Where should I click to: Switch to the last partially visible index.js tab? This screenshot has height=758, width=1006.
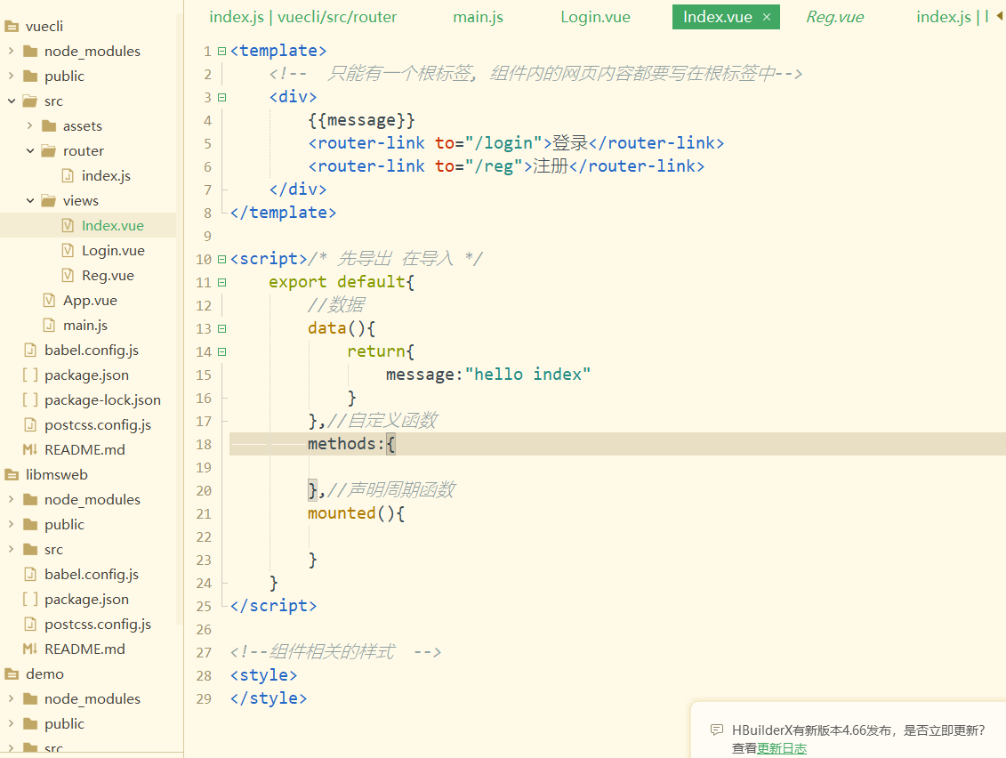point(952,17)
